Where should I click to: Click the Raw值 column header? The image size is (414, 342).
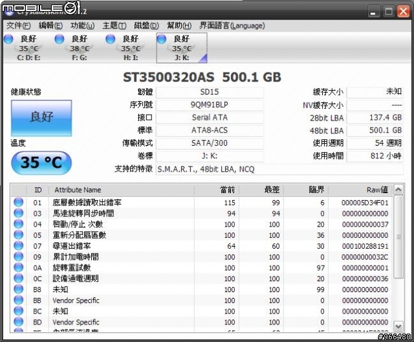coord(360,190)
